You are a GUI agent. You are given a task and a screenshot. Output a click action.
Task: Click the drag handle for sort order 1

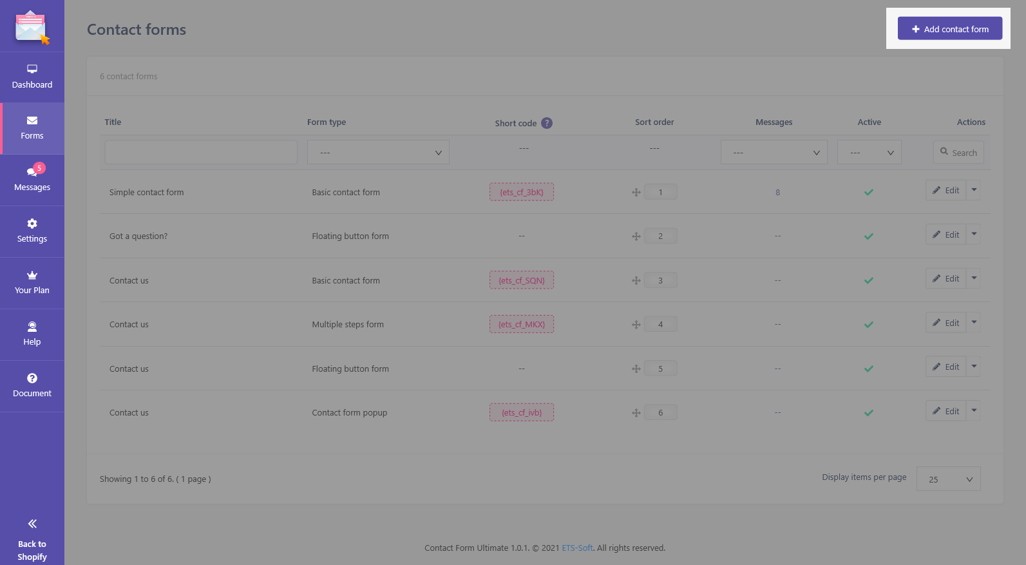(636, 192)
